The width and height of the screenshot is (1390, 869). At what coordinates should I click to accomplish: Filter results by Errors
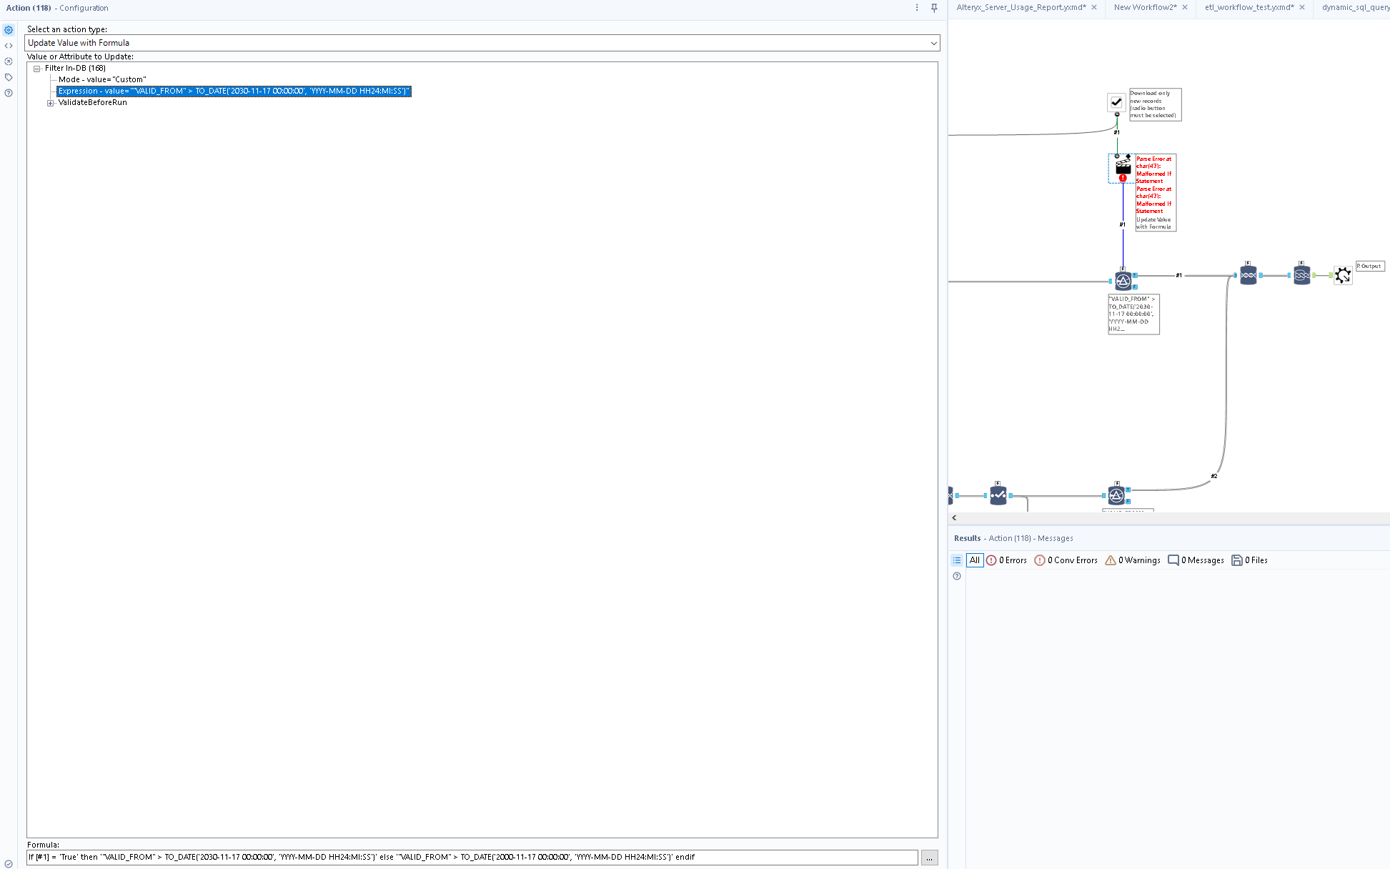point(1006,560)
